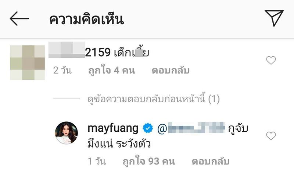Click the blue verified badge beside mayfuang
294x181 pixels.
[x=148, y=128]
